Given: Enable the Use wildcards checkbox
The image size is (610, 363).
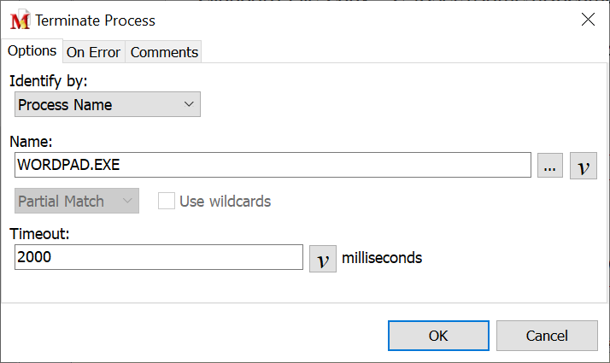Looking at the screenshot, I should (167, 202).
